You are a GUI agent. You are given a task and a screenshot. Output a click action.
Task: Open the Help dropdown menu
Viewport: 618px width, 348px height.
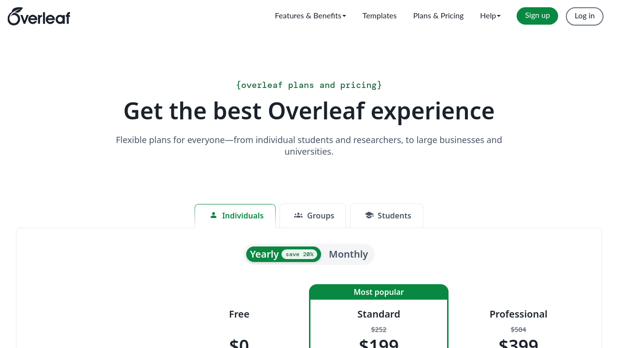pos(490,16)
